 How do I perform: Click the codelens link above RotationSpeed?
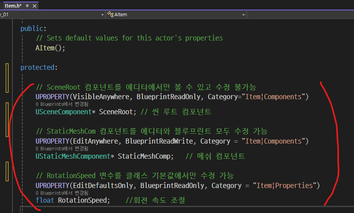coord(62,193)
